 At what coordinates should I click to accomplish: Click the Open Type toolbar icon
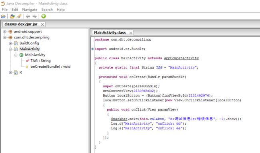point(12,16)
